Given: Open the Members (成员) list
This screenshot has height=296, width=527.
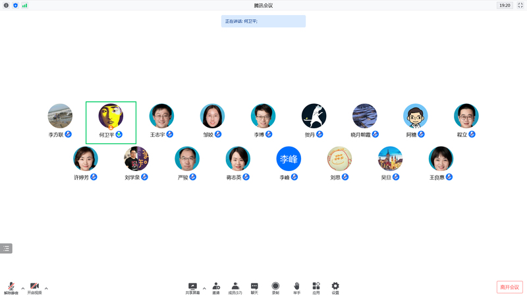Looking at the screenshot, I should point(235,286).
